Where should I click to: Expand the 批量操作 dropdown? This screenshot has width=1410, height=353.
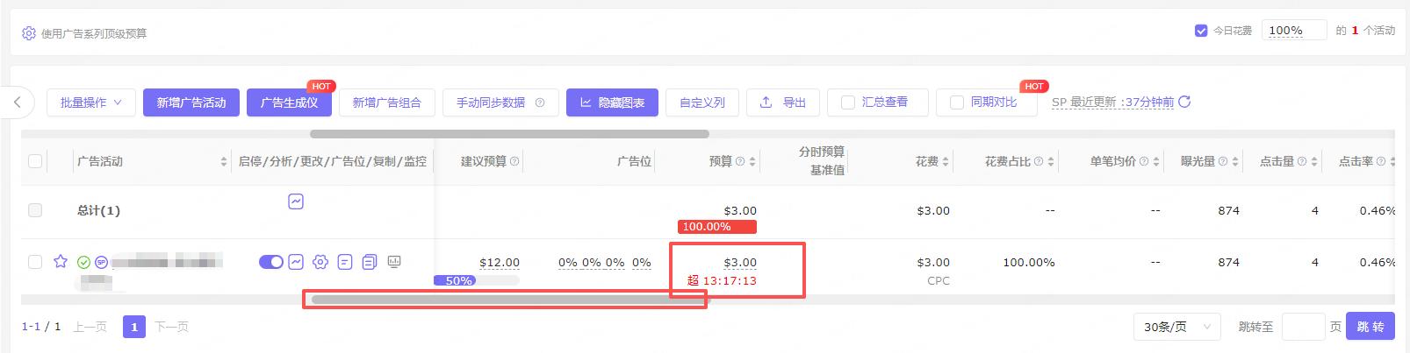(91, 102)
